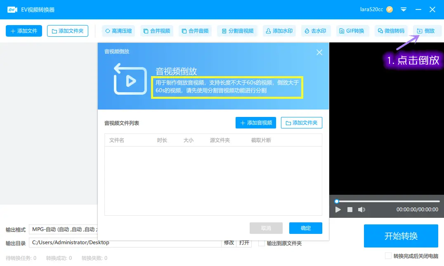Click the 截取片断 column header
The image size is (444, 266).
[261, 140]
